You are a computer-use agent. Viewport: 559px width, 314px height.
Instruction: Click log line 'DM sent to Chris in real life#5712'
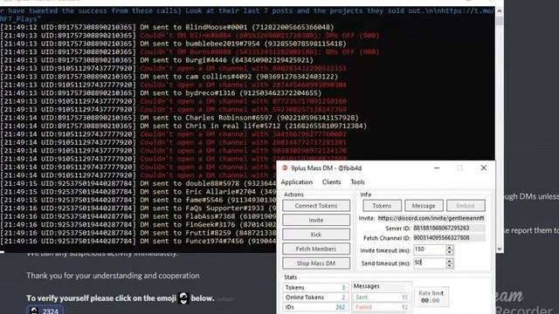[x=253, y=126]
